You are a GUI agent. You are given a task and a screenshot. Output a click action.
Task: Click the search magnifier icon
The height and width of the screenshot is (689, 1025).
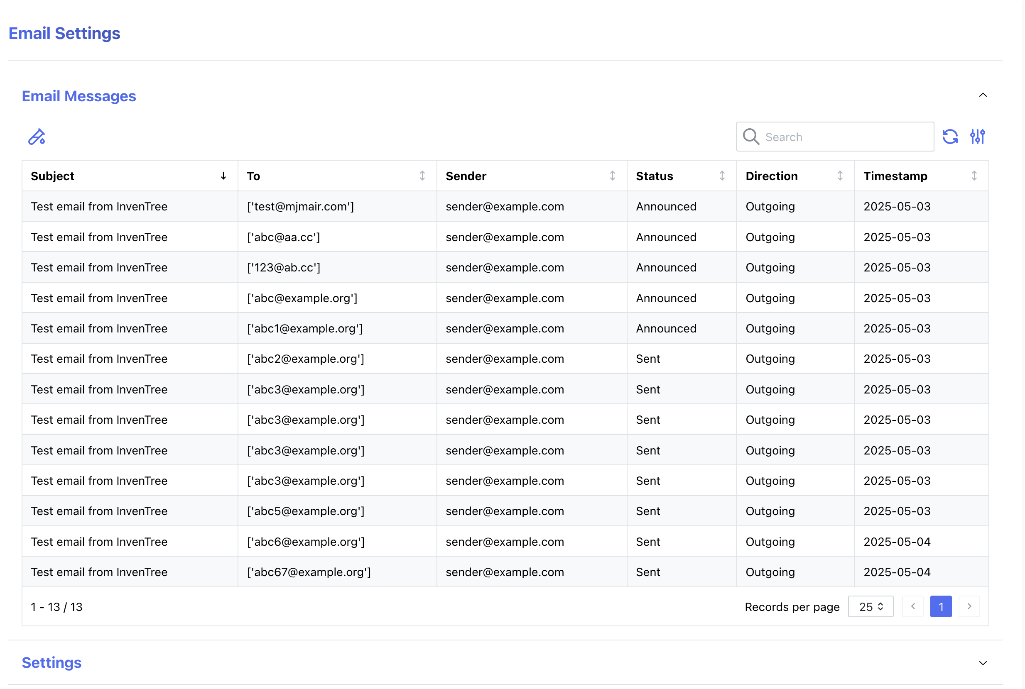750,137
